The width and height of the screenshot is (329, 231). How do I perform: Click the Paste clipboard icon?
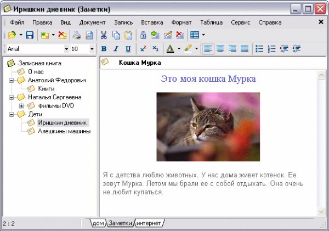pyautogui.click(x=128, y=35)
